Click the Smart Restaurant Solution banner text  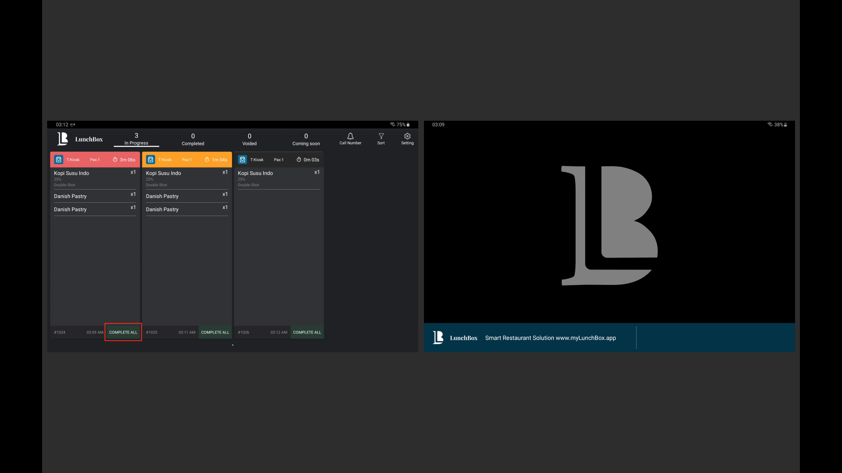point(550,338)
